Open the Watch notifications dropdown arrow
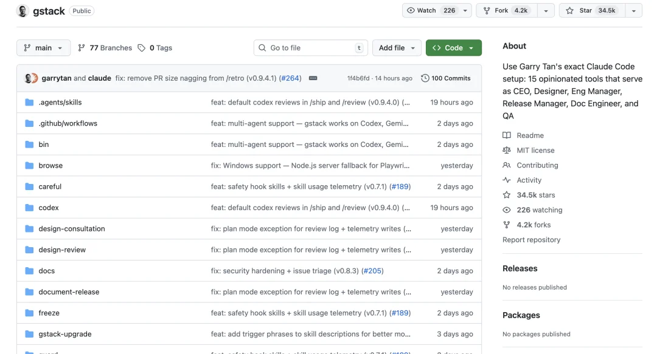Image resolution: width=657 pixels, height=354 pixels. click(465, 11)
